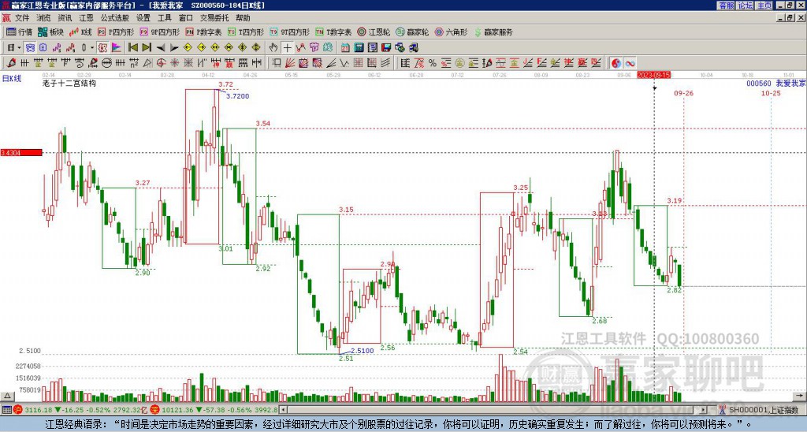Open the 六角形 hexagon tool
Viewport: 807px width, 432px height.
click(x=452, y=32)
